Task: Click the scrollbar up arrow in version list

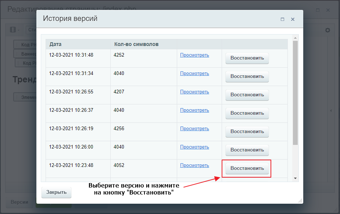Action: [295, 38]
